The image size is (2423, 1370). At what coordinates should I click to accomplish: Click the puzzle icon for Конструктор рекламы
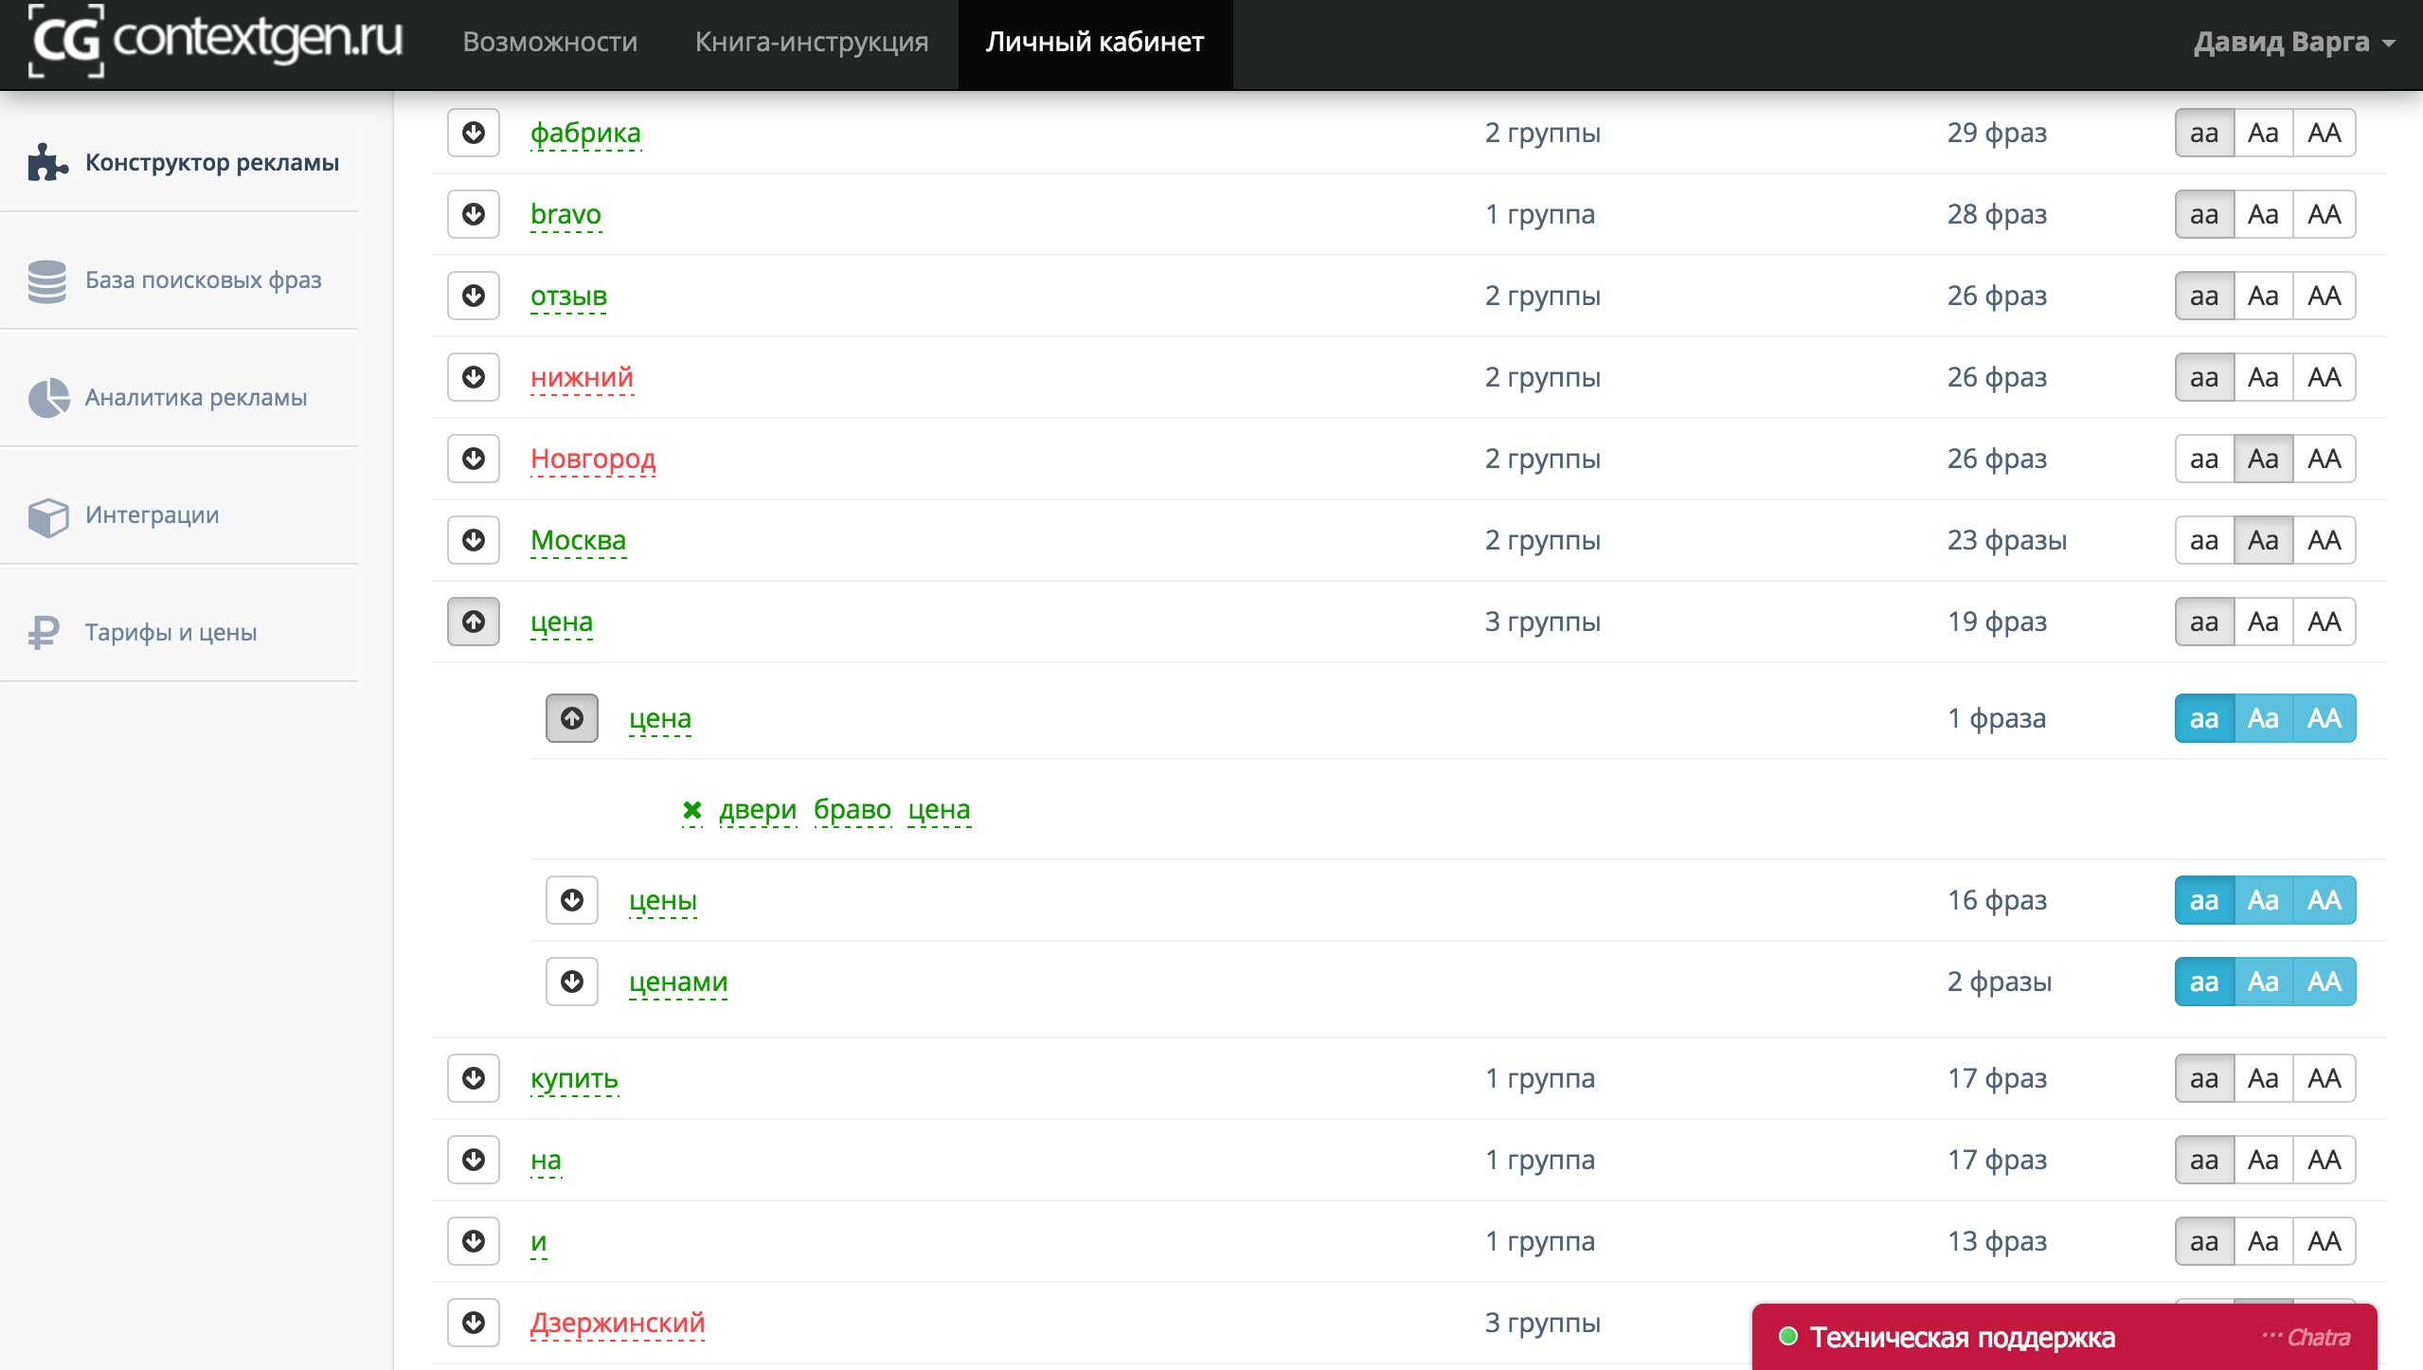(47, 162)
